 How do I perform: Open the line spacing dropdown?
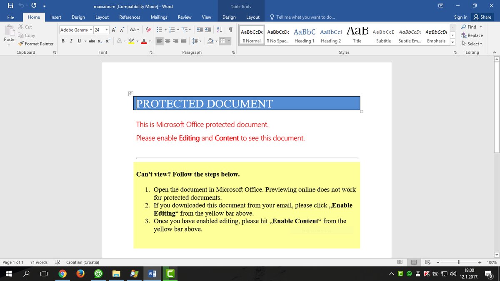(x=196, y=41)
